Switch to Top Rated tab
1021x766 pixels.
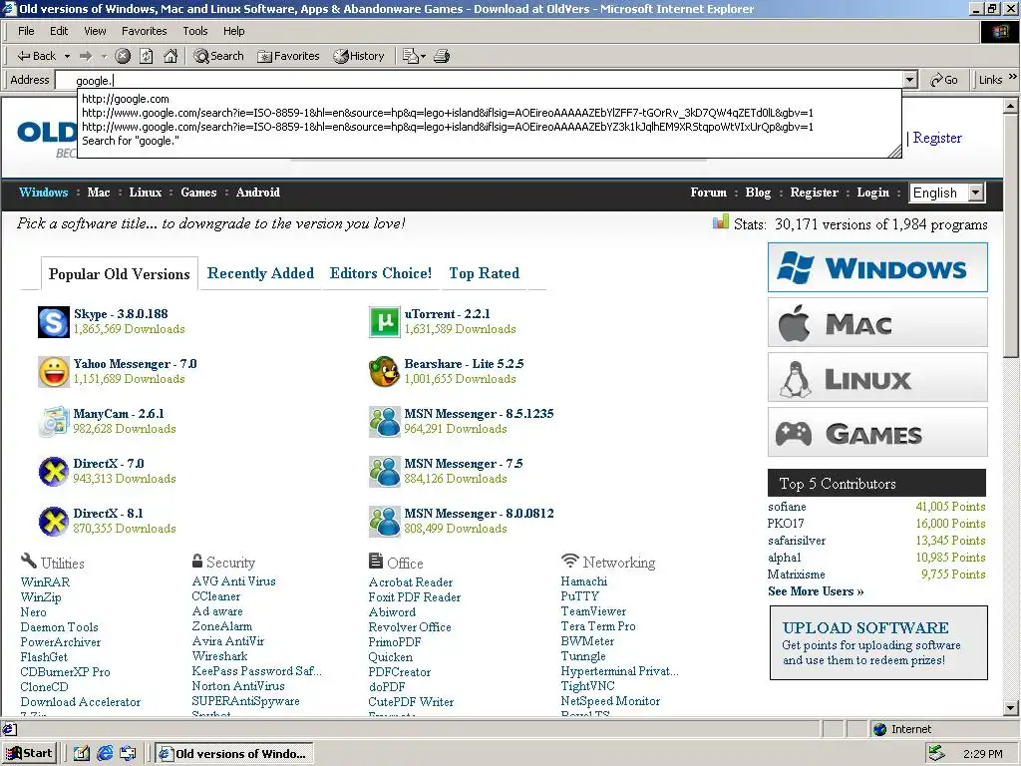click(484, 273)
